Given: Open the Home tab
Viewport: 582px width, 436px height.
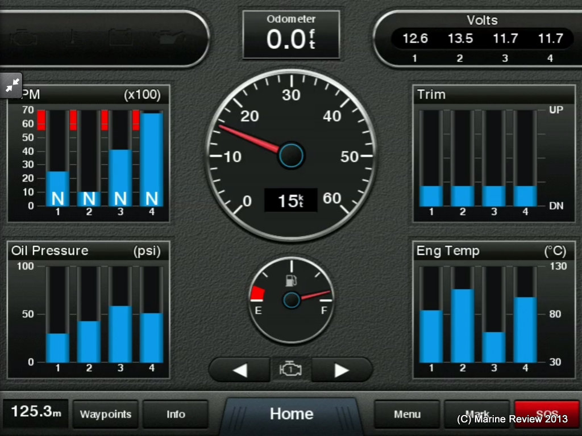Looking at the screenshot, I should click(291, 414).
